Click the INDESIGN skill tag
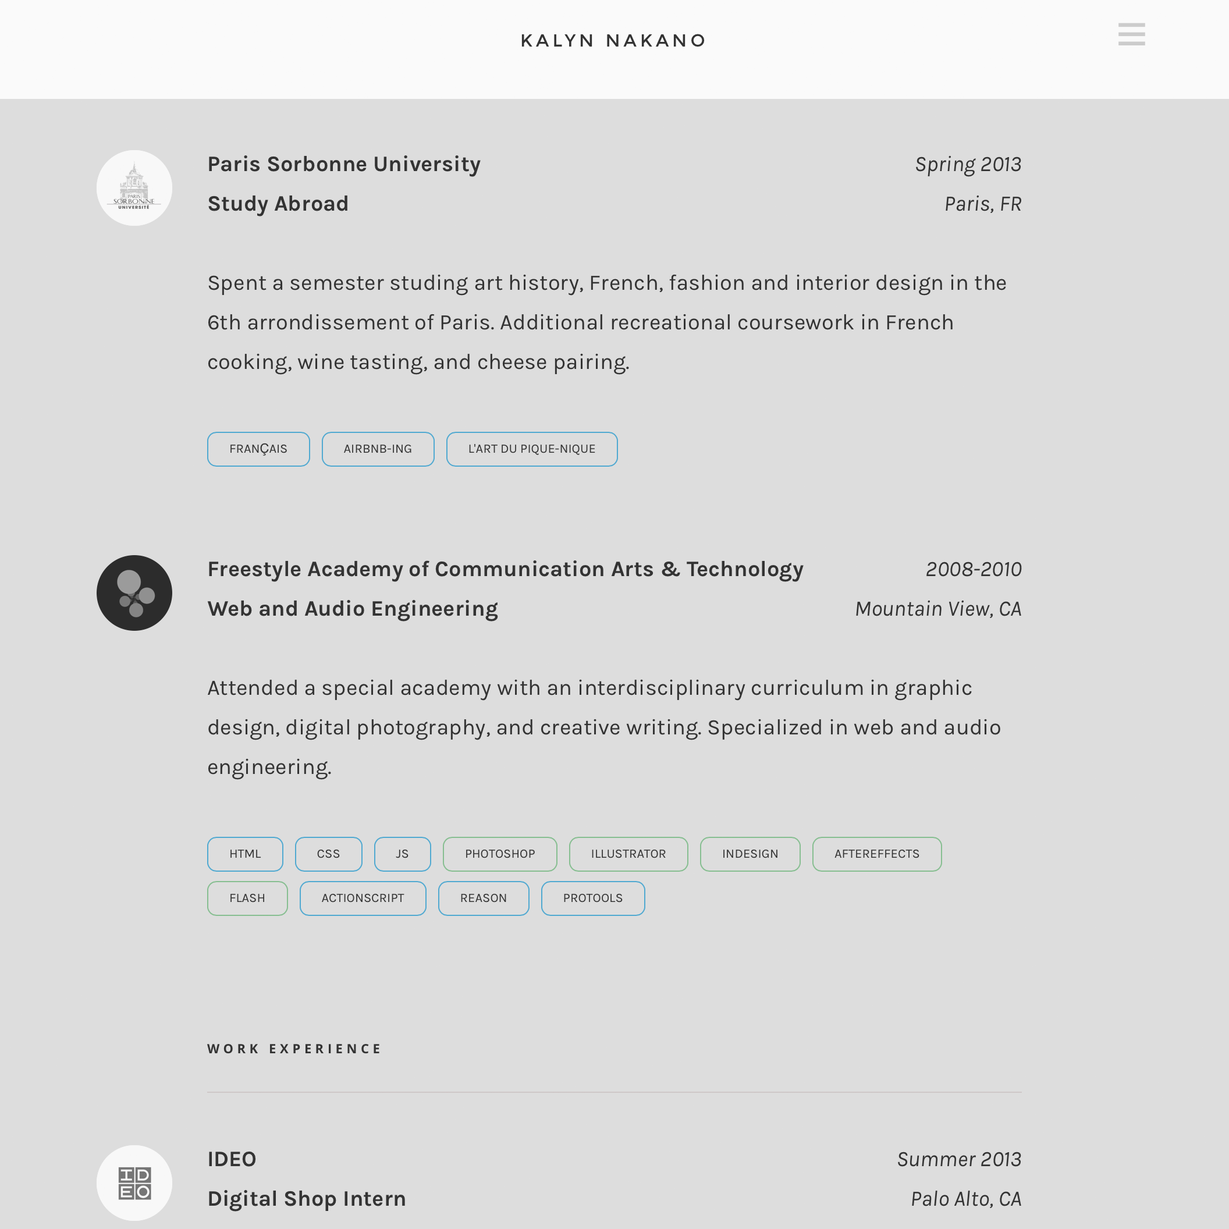Screen dimensions: 1229x1229 tap(750, 854)
